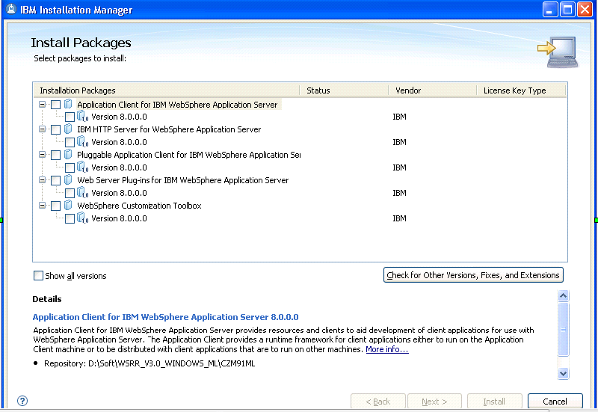Check Version 8.0.0.0 under IBM HTTP Server
598x412 pixels.
(x=70, y=142)
